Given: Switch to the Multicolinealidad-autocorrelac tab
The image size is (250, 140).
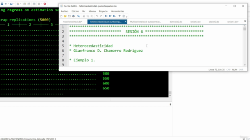Looking at the screenshot, I should coord(145,22).
